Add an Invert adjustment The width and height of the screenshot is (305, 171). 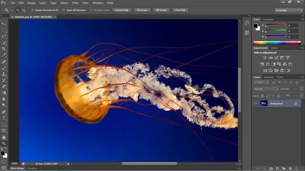265,70
